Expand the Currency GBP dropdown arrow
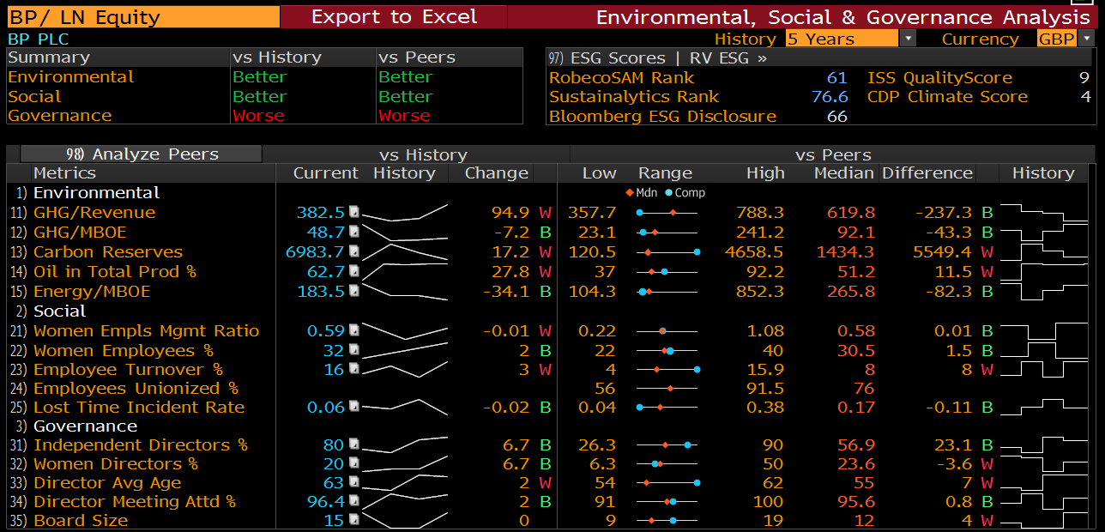Image resolution: width=1105 pixels, height=532 pixels. tap(1087, 39)
